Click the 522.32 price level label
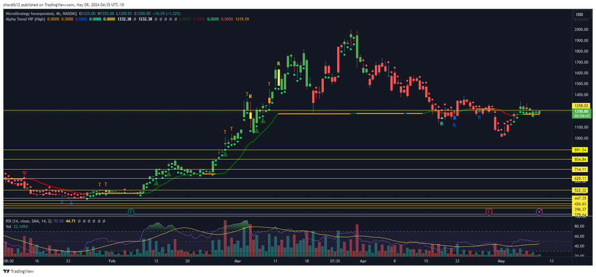This screenshot has width=596, height=277. pos(580,190)
